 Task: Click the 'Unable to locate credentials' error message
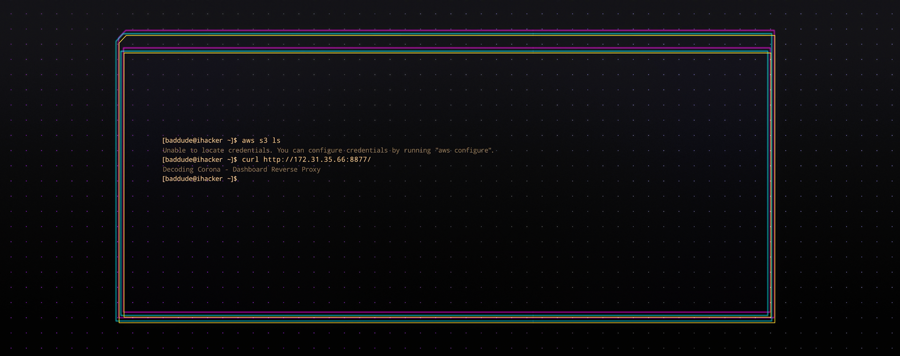tap(328, 150)
